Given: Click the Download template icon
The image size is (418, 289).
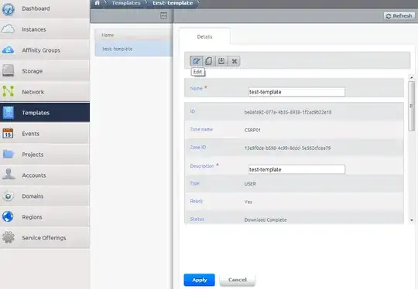Looking at the screenshot, I should [221, 61].
